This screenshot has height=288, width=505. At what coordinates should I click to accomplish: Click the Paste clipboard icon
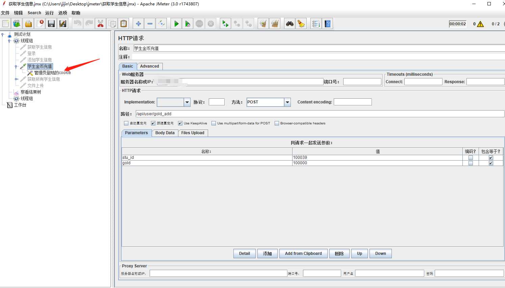[x=124, y=24]
